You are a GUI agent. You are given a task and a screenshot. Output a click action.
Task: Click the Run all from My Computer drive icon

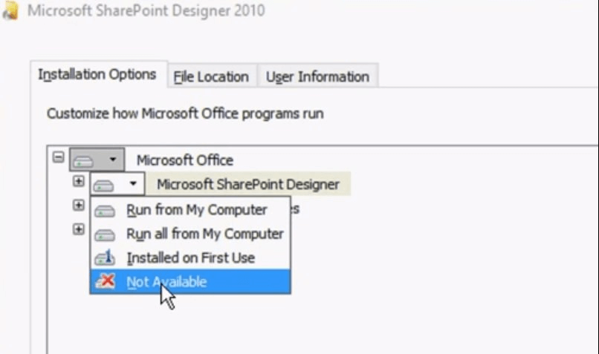[105, 235]
